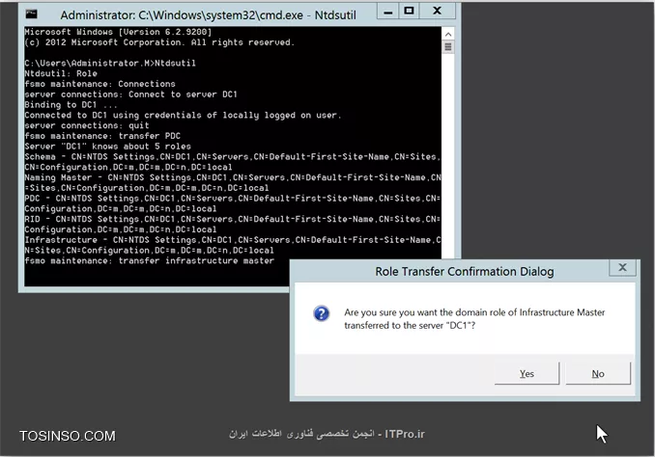655x457 pixels.
Task: Click the 'Binding to DC1 ...' line
Action: (71, 105)
